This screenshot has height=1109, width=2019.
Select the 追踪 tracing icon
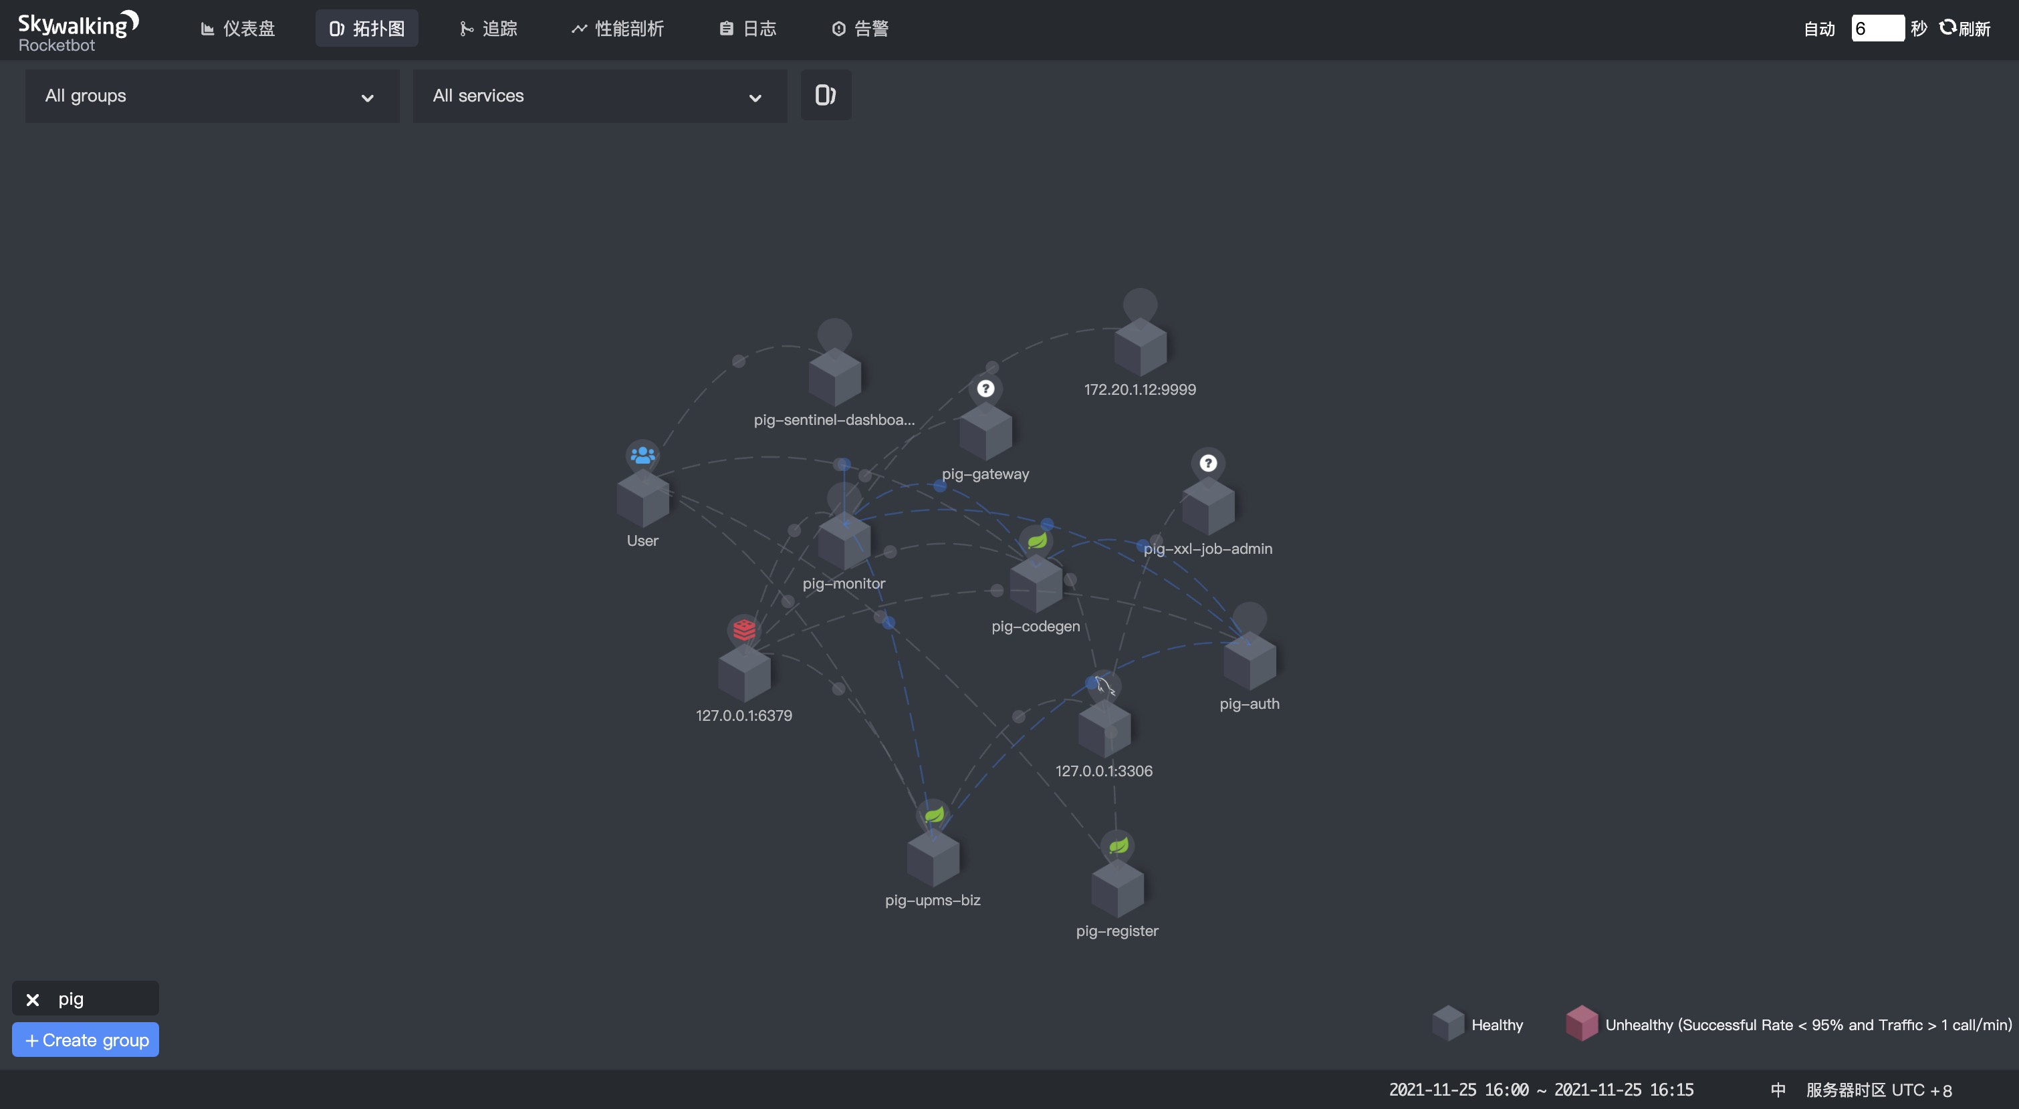point(467,28)
